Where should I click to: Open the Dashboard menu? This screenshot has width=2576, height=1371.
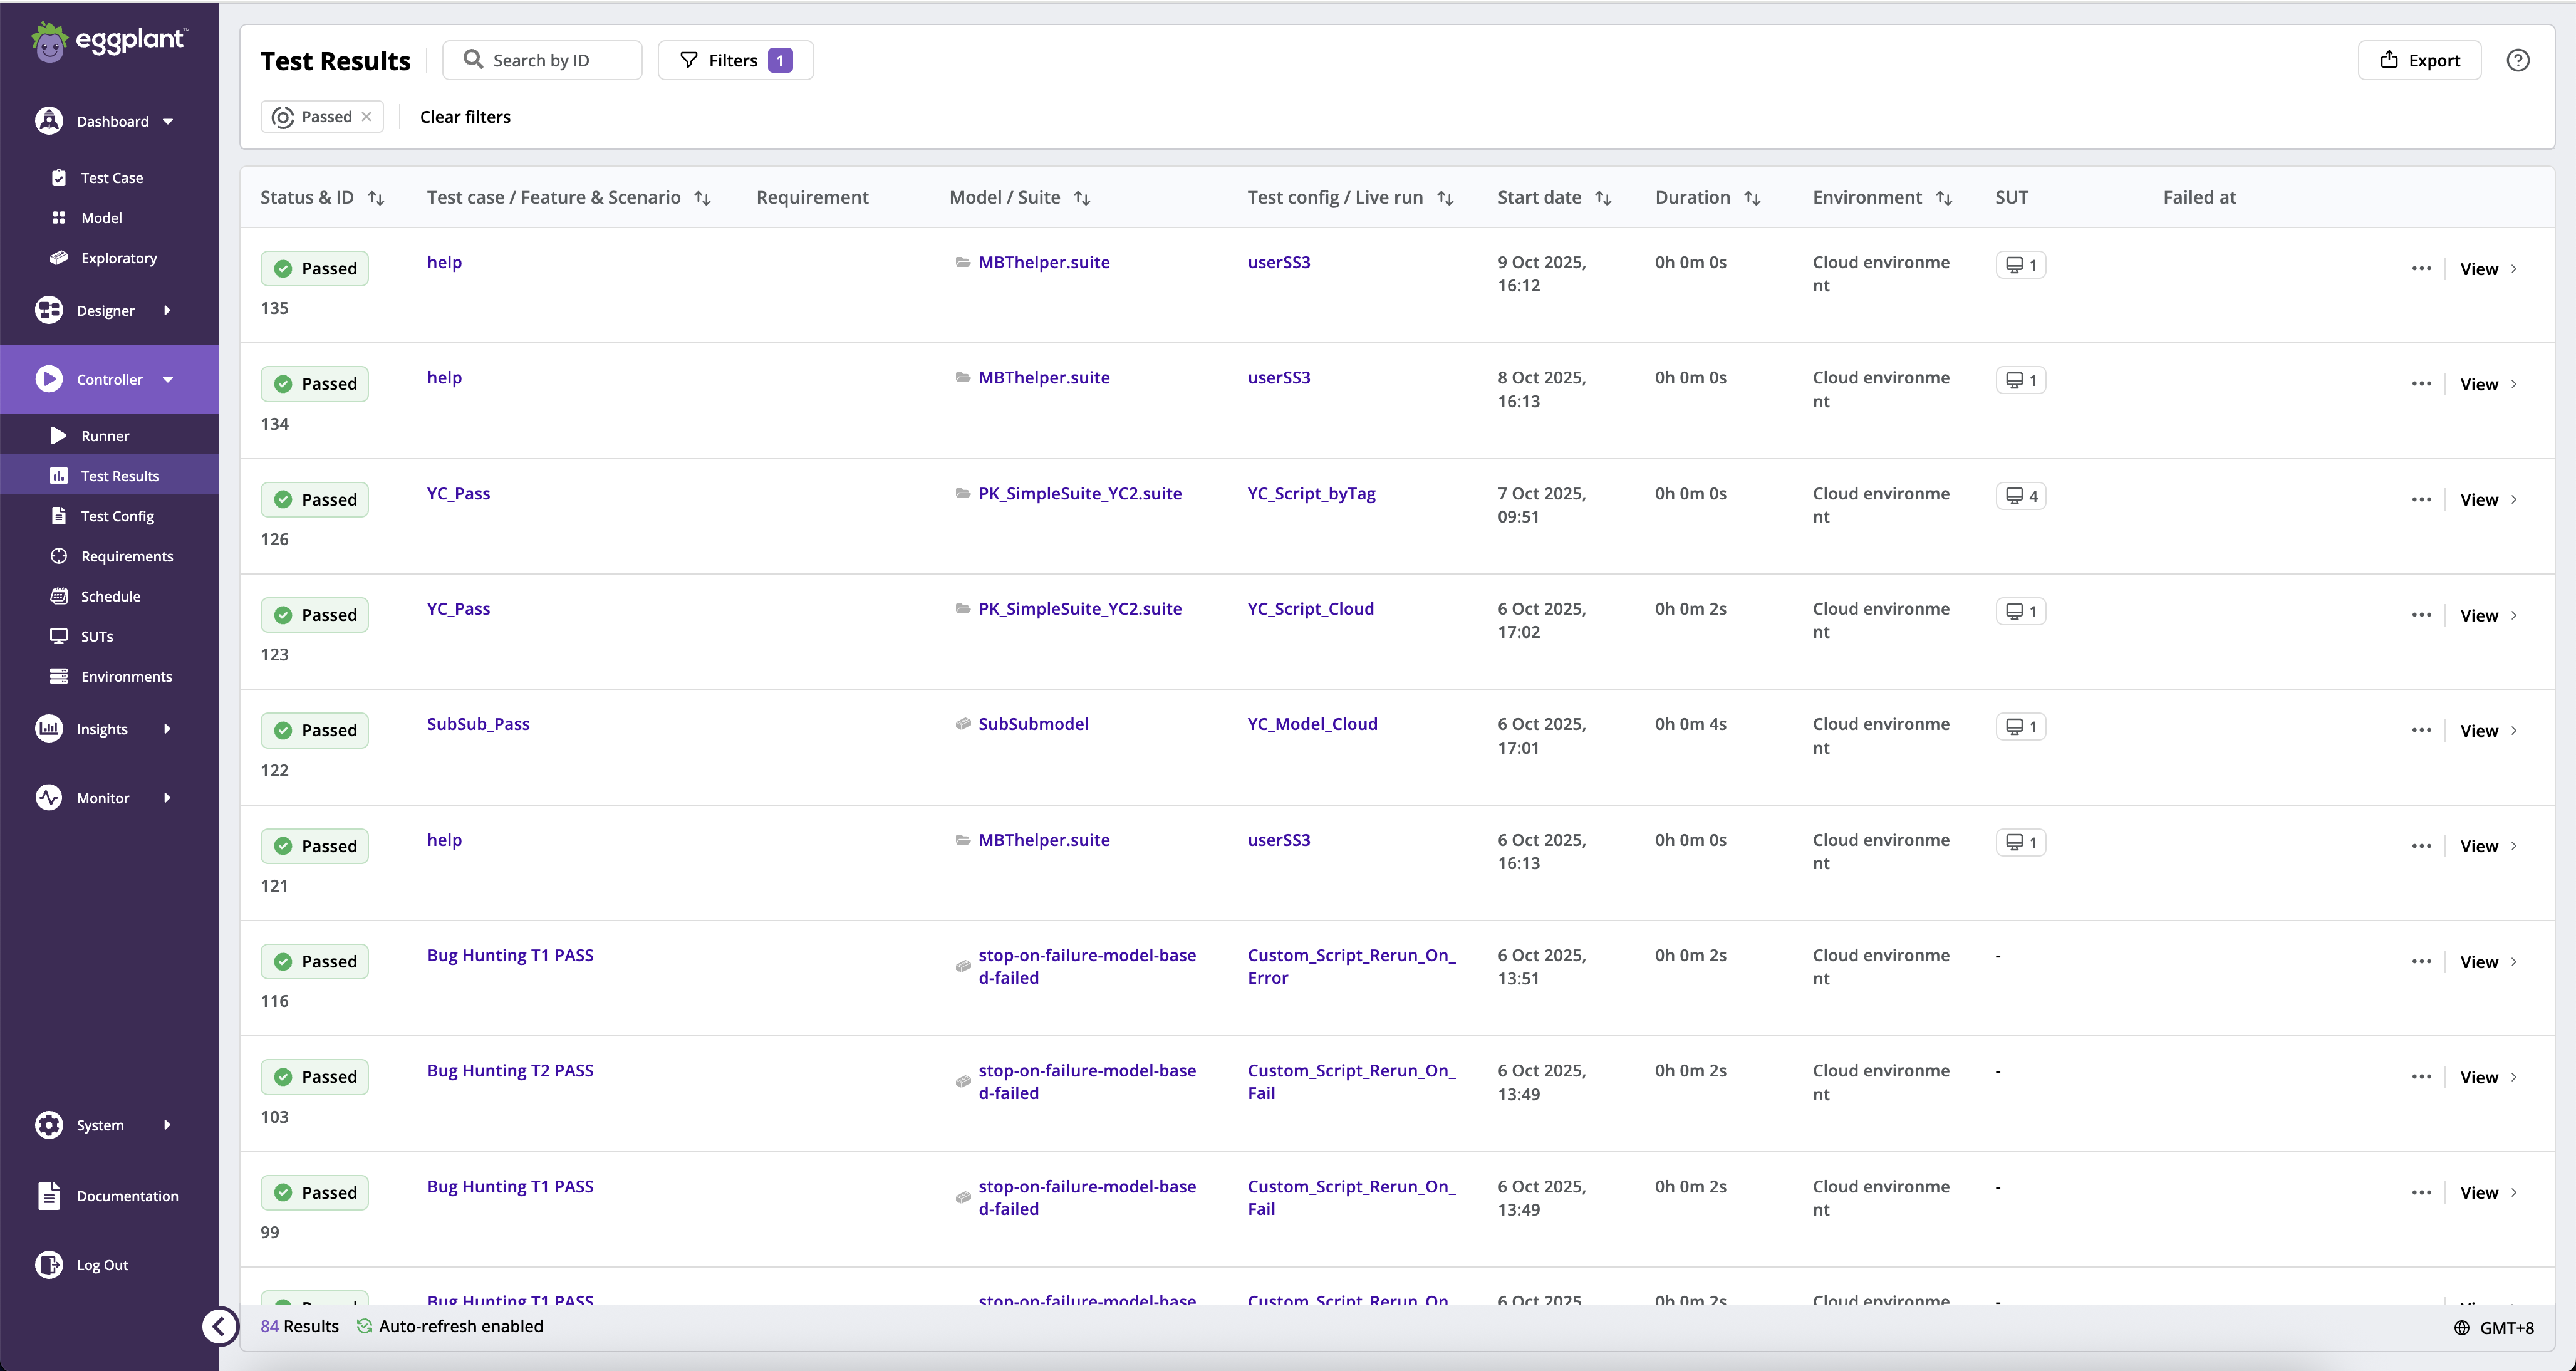(111, 120)
